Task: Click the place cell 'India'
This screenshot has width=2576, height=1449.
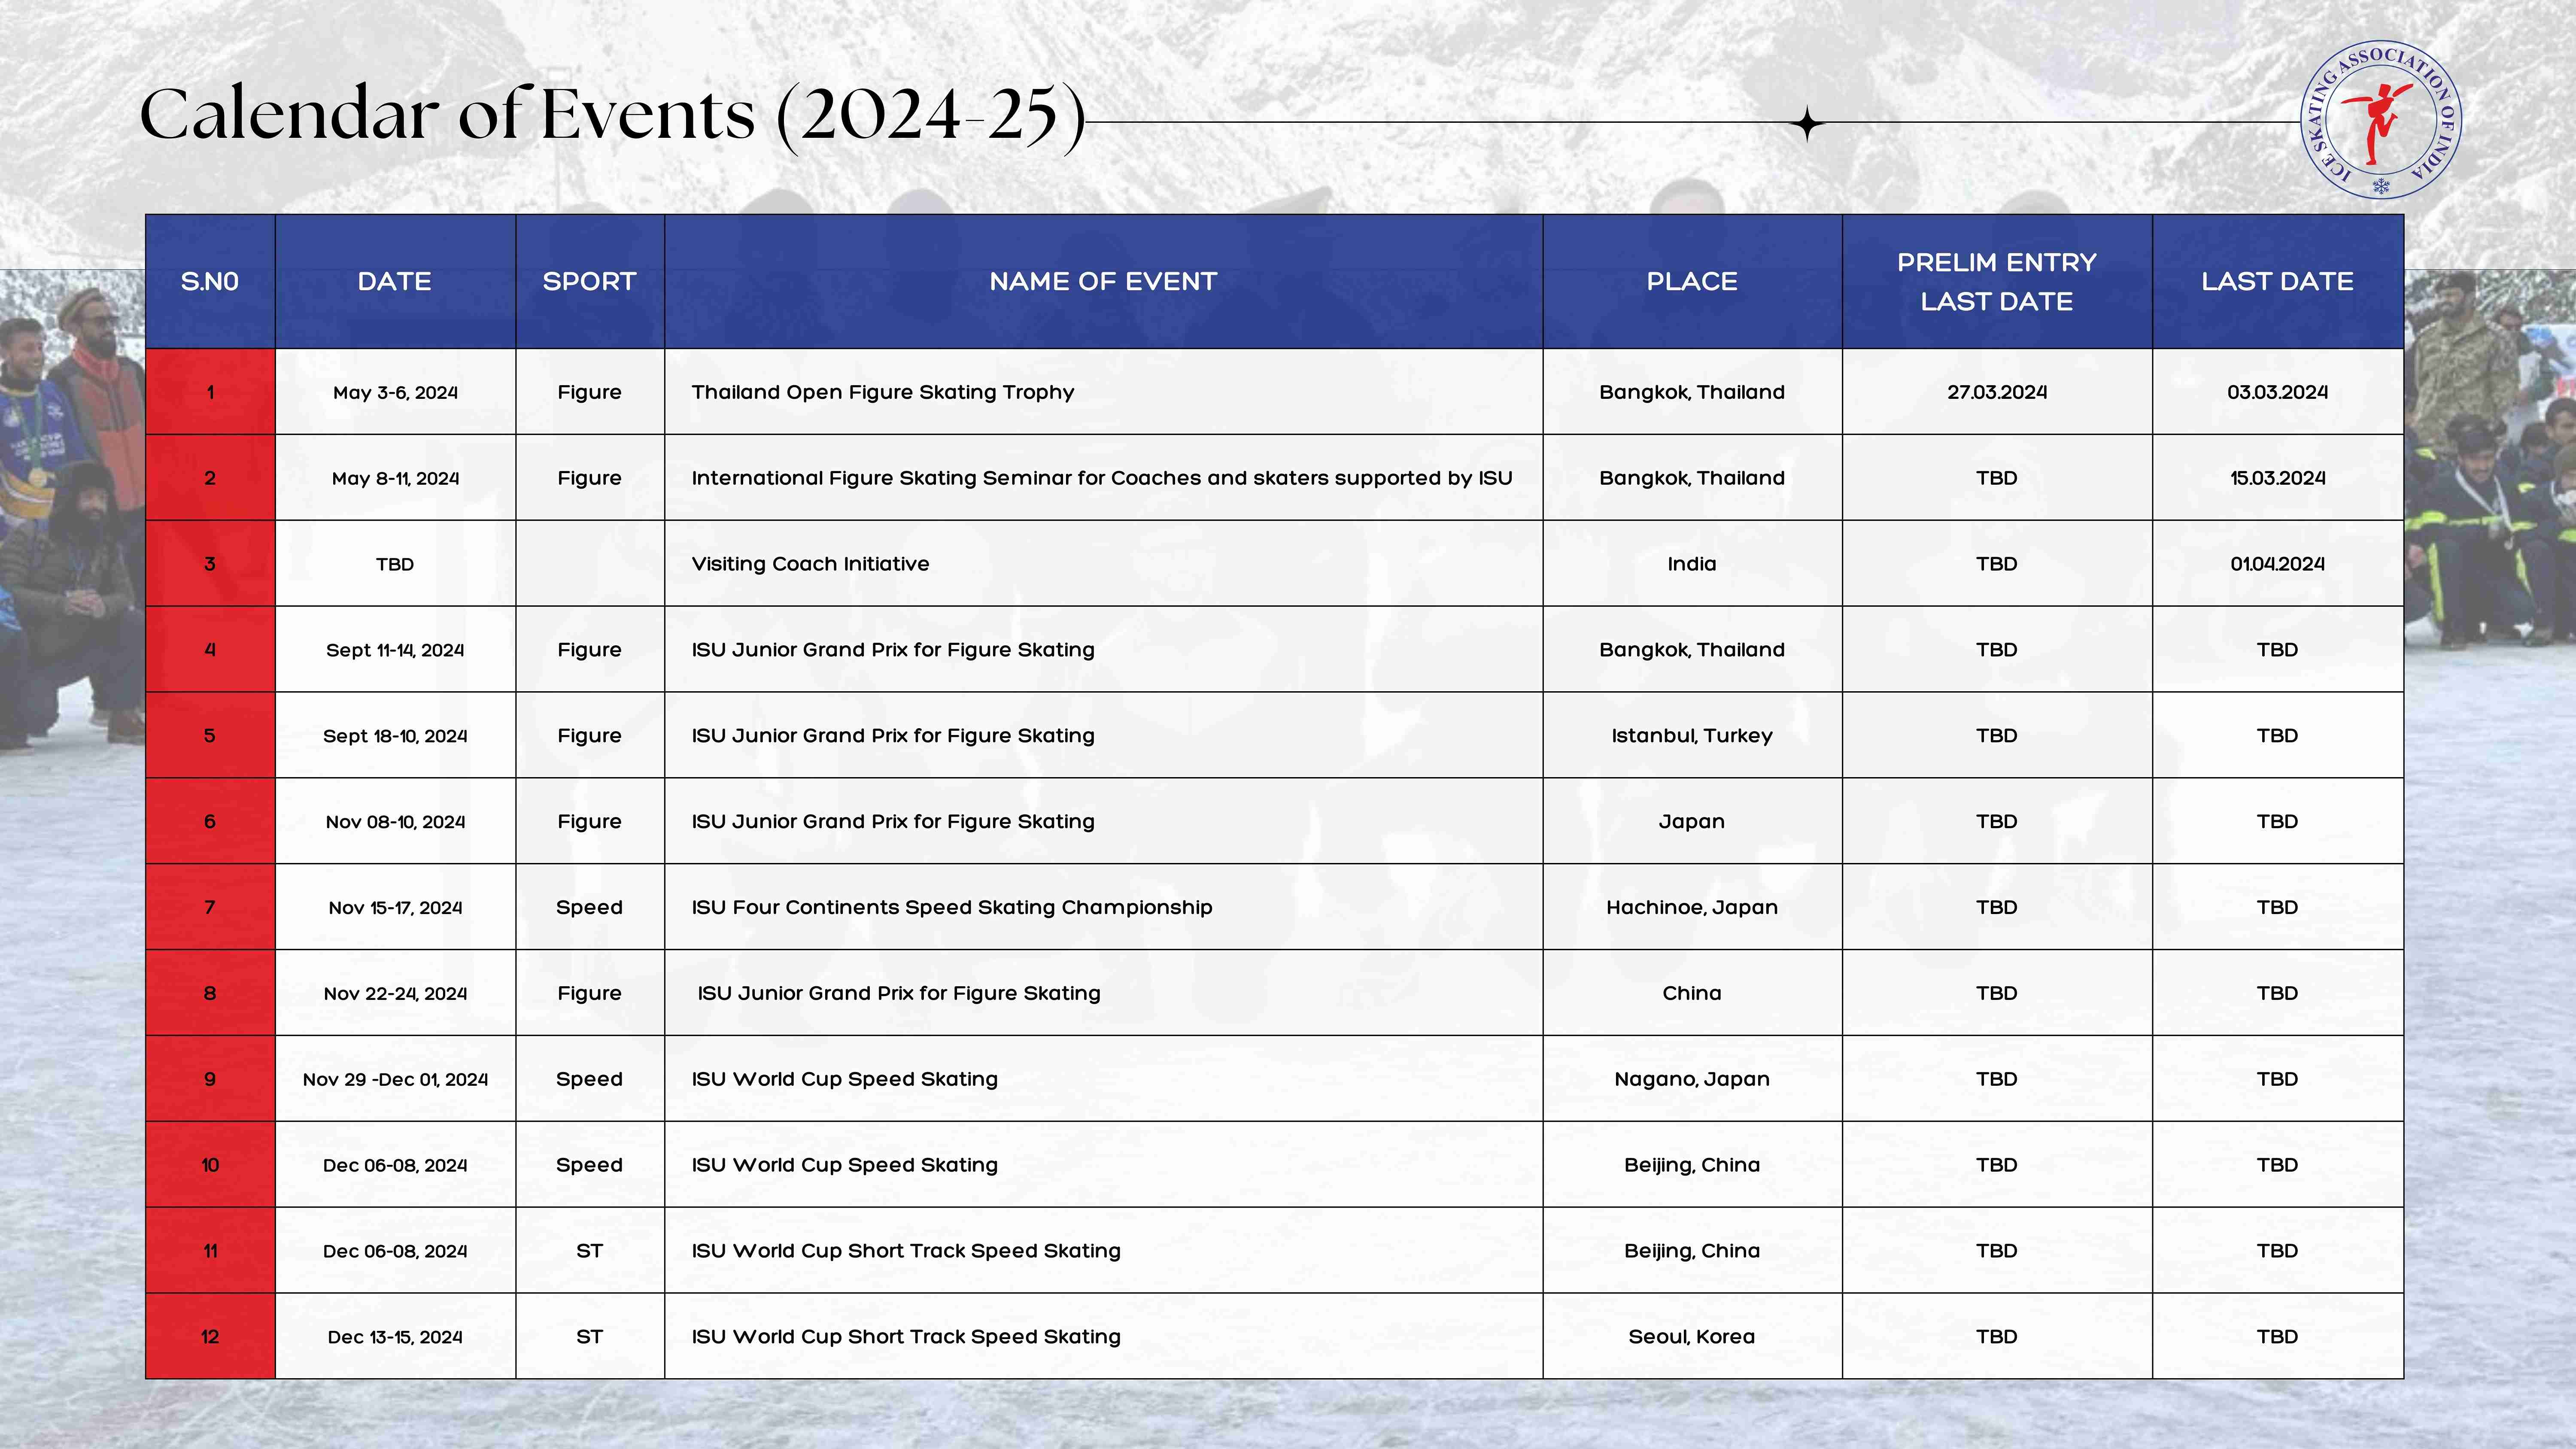Action: [x=1692, y=564]
